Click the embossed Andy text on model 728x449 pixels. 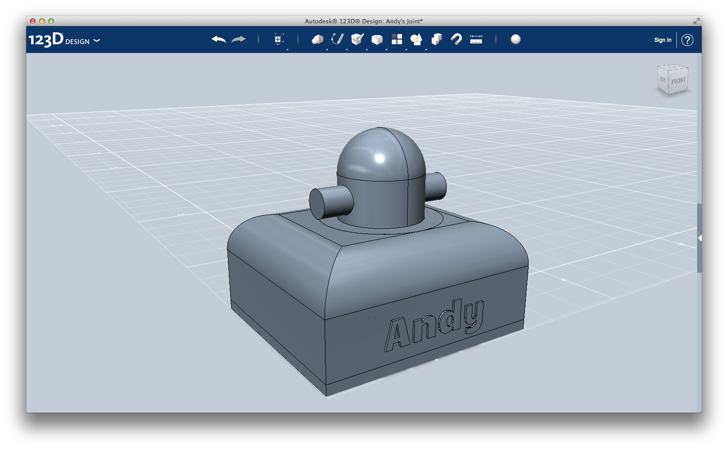pyautogui.click(x=434, y=325)
